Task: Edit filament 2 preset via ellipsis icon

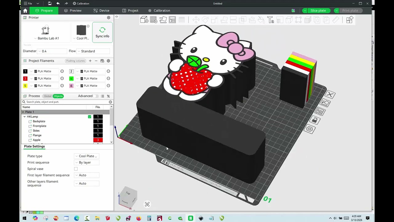Action: point(108,71)
